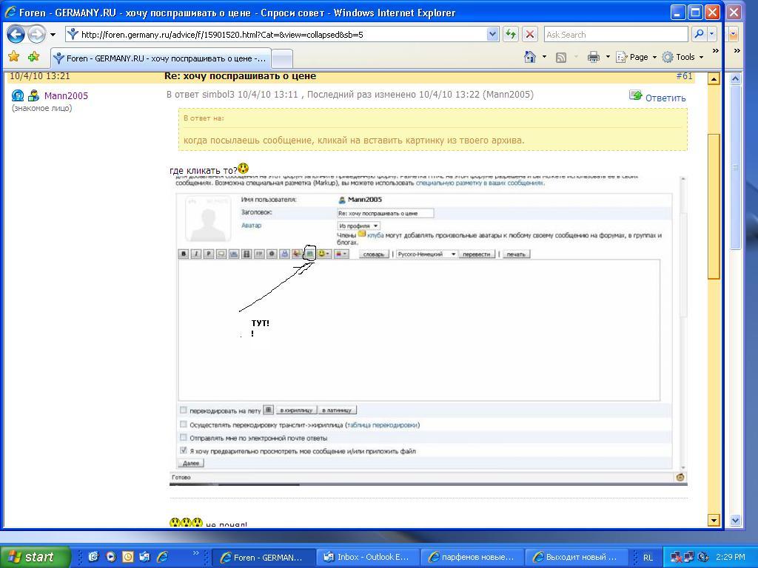Click the Ответить reply link
Viewport: 758px width, 568px height.
point(665,98)
